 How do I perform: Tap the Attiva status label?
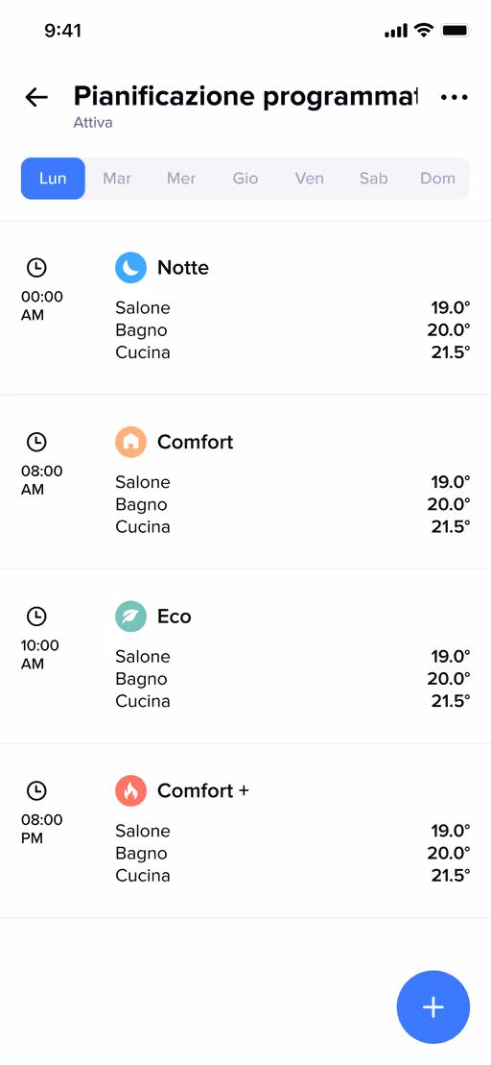(x=93, y=123)
